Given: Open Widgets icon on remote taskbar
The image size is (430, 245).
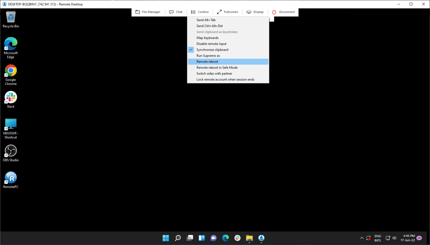Looking at the screenshot, I should pyautogui.click(x=202, y=238).
